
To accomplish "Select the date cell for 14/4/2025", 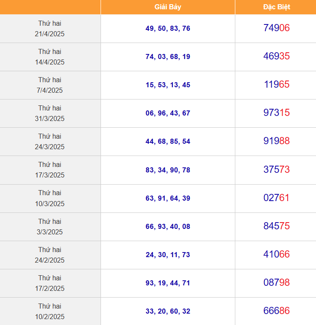I will pos(50,57).
